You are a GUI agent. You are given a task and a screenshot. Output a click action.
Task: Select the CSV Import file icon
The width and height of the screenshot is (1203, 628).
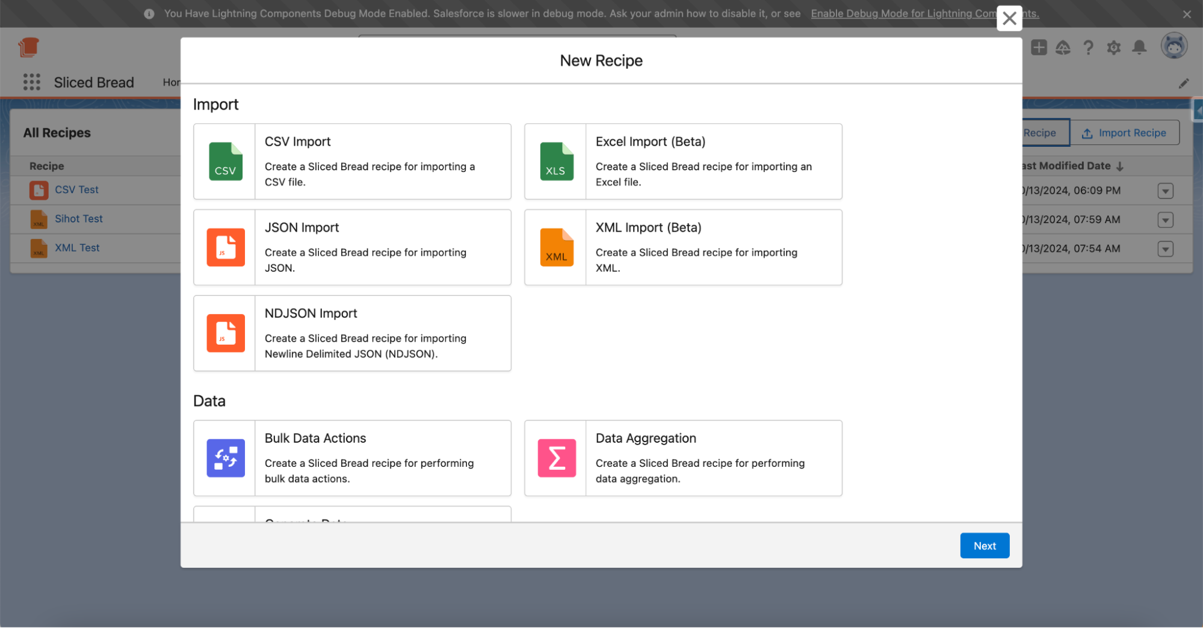click(x=225, y=162)
